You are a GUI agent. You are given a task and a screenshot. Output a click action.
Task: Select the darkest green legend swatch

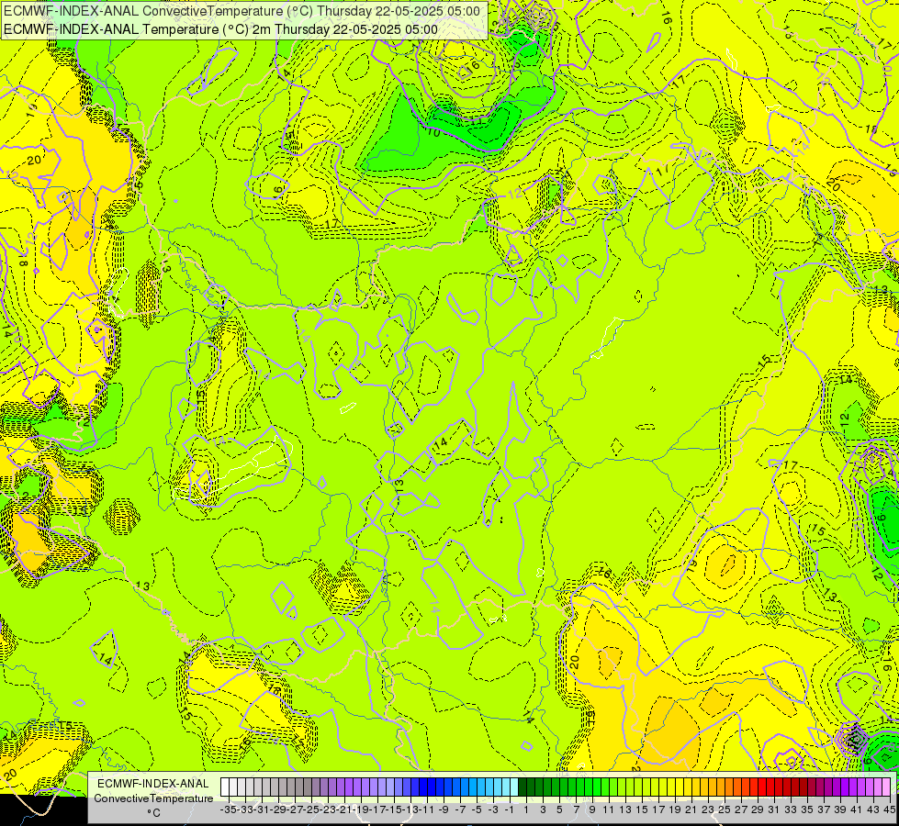(523, 787)
